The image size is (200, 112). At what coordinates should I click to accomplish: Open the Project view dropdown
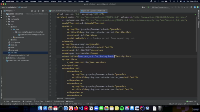pos(9,11)
